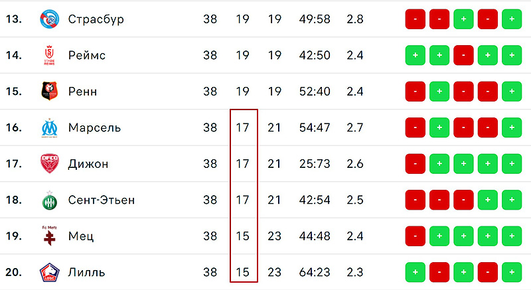
Task: Click Strasbourg's last green form badge
Action: 512,19
